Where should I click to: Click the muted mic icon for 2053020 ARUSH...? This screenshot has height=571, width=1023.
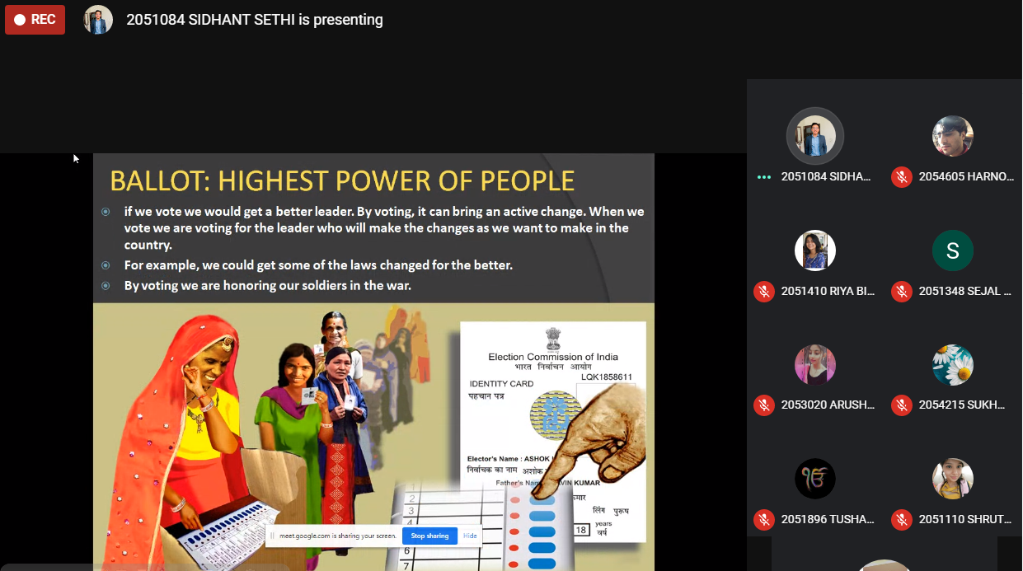coord(764,405)
